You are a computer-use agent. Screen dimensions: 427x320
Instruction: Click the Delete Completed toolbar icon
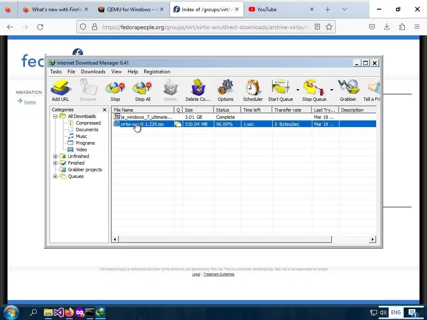coord(198,90)
